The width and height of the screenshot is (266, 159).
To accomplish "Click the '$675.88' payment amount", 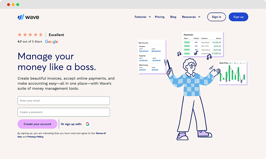I will click(217, 50).
